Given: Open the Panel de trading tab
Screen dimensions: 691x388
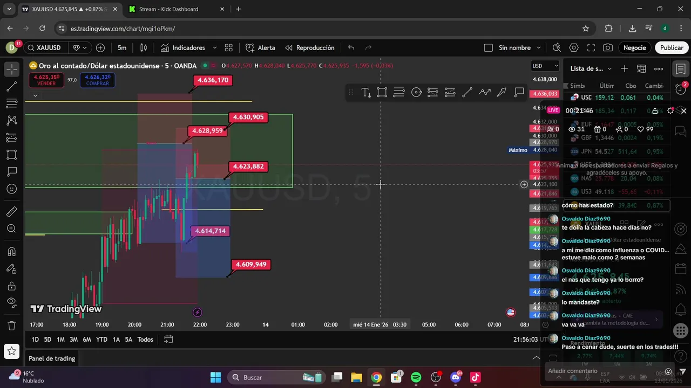Looking at the screenshot, I should [x=52, y=358].
